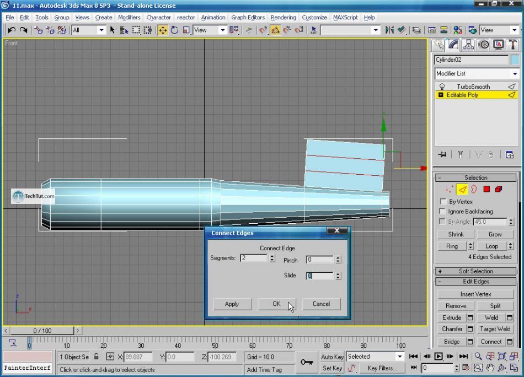Collapse the Edit Edges rollout
Viewport: 524px width, 377px height.
click(475, 282)
